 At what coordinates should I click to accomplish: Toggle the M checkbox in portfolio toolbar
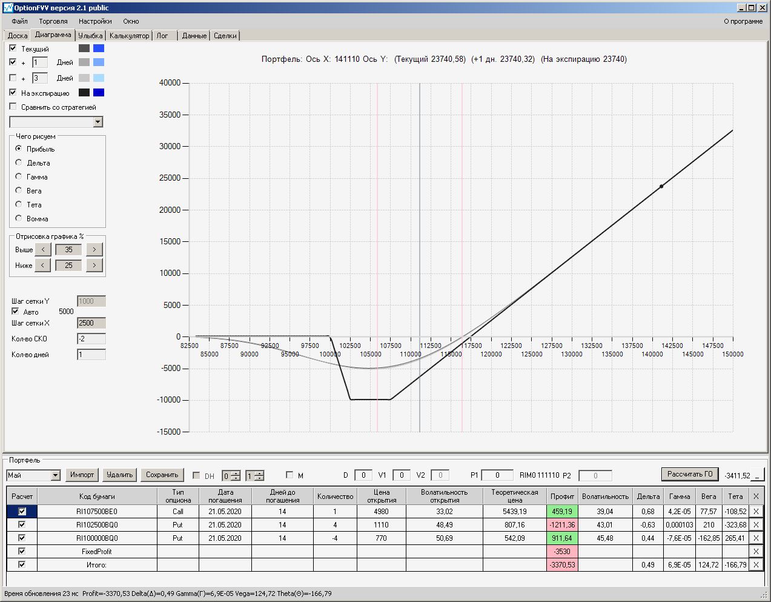point(290,475)
